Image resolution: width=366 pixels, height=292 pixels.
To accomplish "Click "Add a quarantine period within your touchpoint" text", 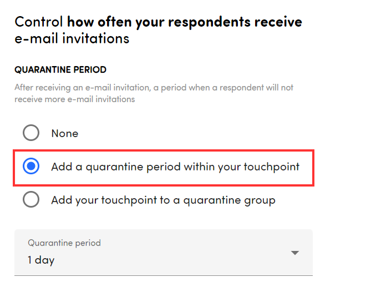I will (x=175, y=166).
